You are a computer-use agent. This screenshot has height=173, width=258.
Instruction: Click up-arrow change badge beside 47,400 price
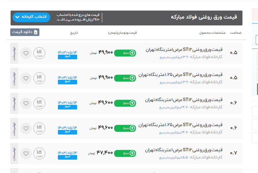pos(125,153)
